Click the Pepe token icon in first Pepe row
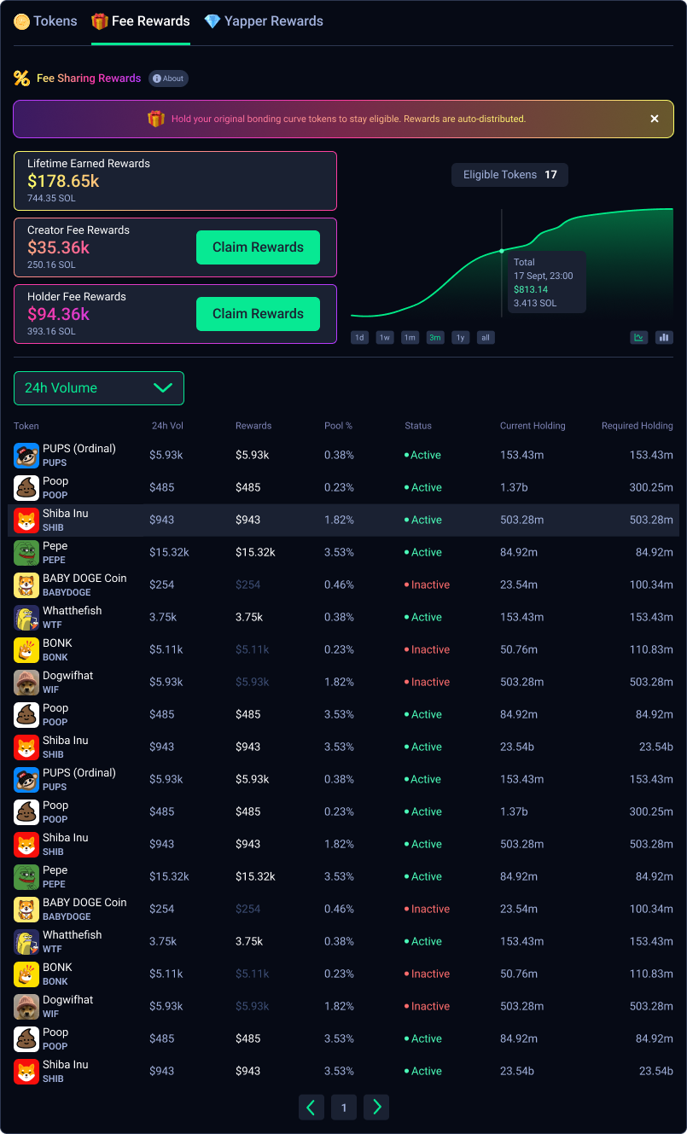 tap(26, 553)
